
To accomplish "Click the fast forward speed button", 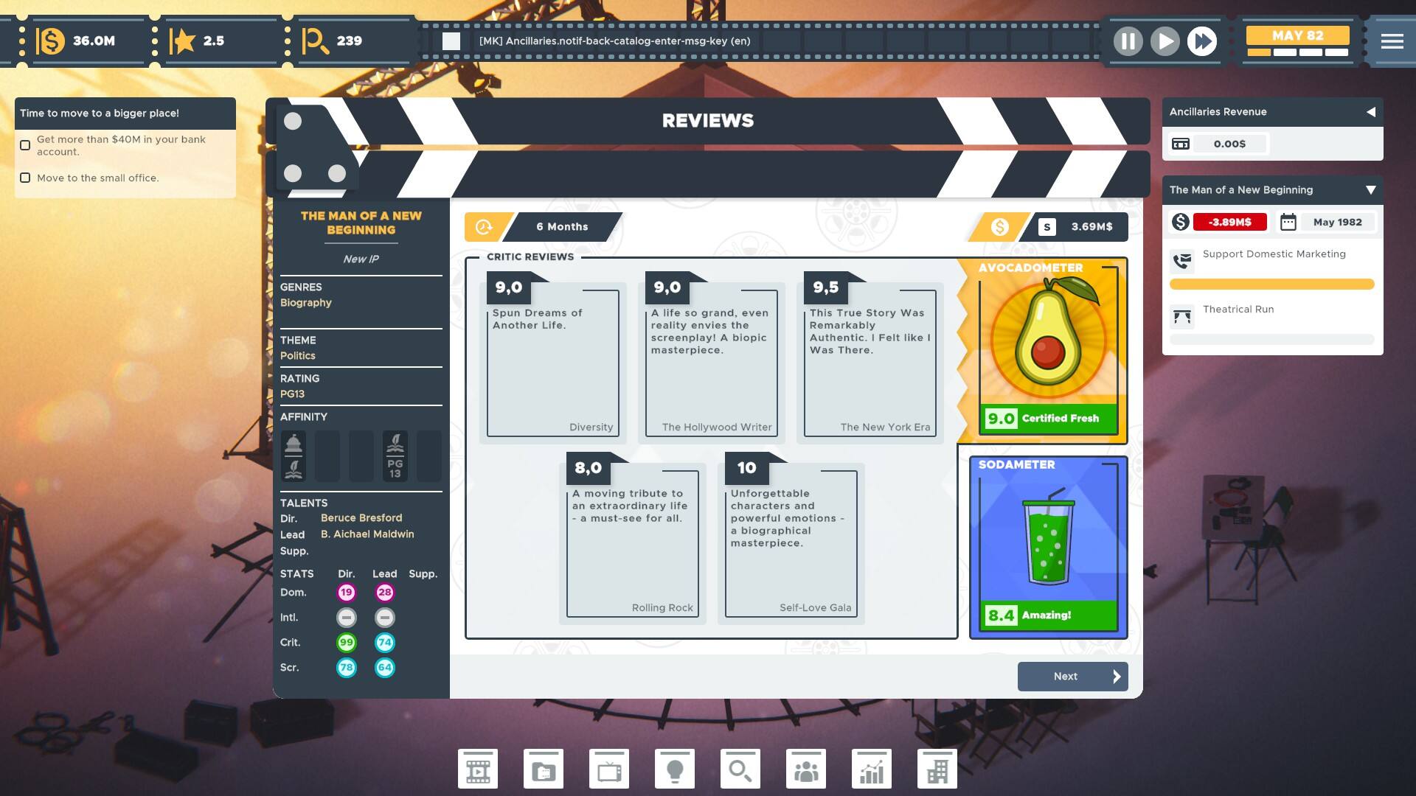I will pos(1202,41).
